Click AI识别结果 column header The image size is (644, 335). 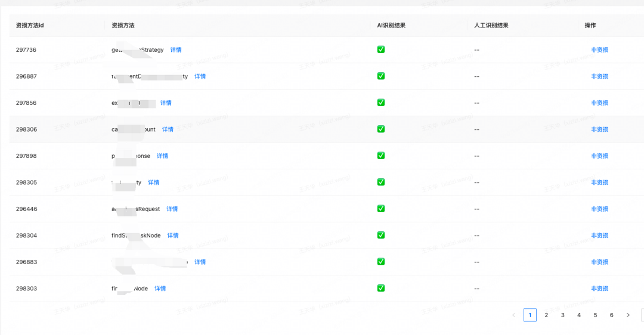[391, 26]
